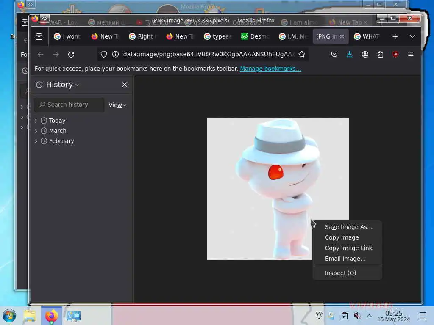Expand the March history folder

click(x=36, y=131)
